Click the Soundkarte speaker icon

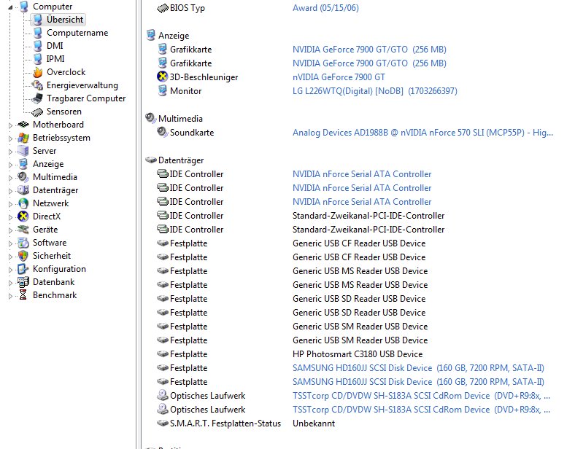point(162,132)
